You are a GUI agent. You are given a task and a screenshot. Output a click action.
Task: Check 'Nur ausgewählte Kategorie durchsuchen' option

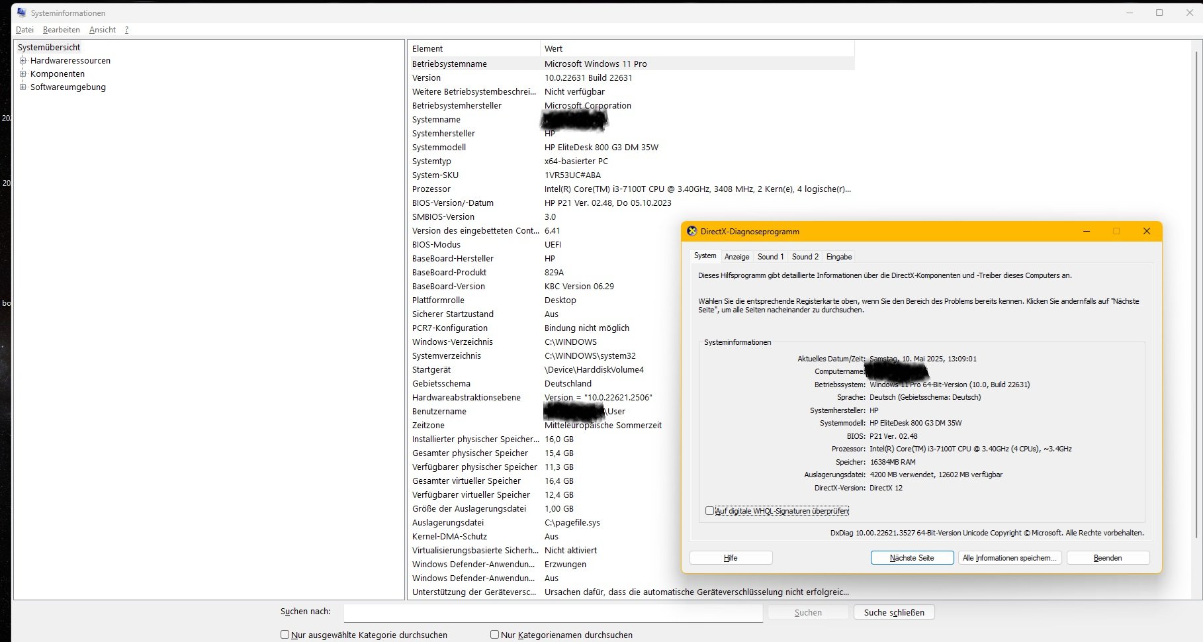(285, 634)
